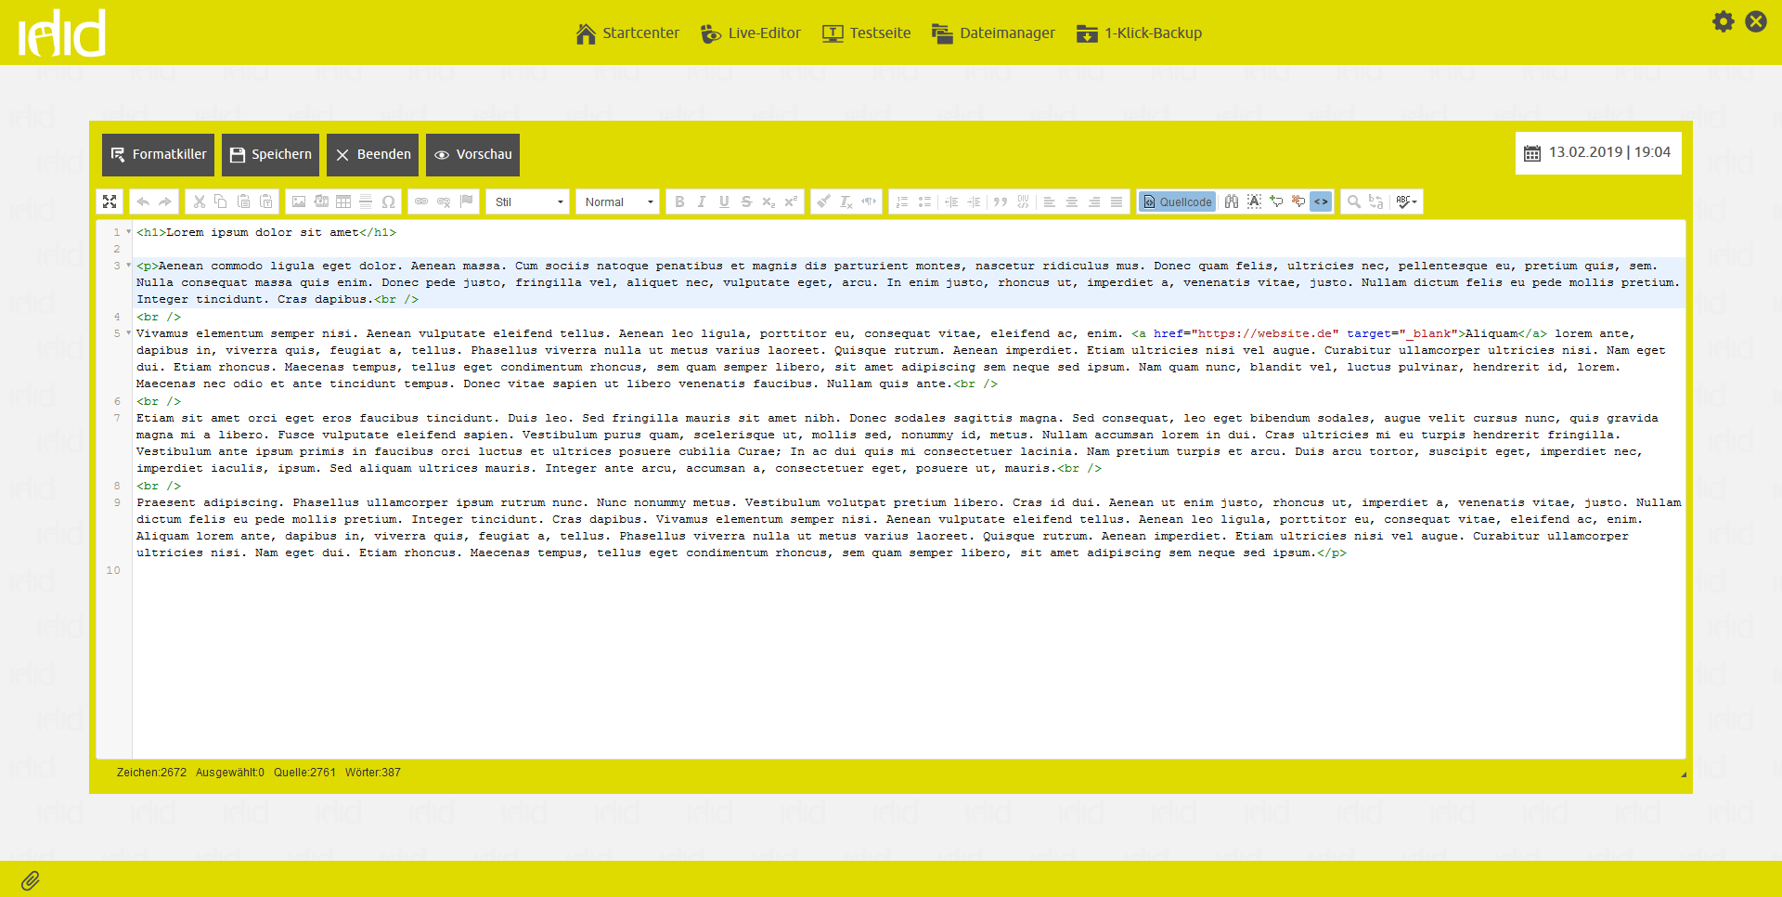Click the align center icon
Screen dimensions: 1782x897
(x=1072, y=201)
